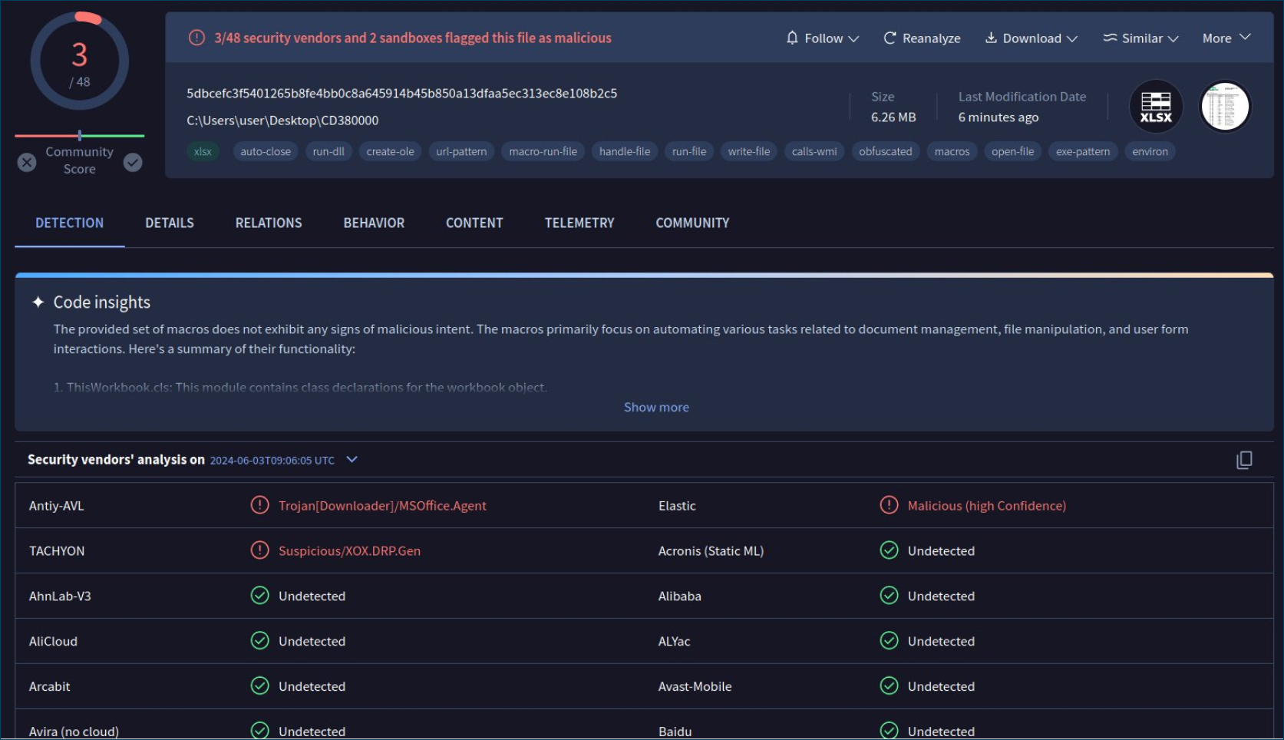Screen dimensions: 1284x740
Task: Click the Alibaba undetected check icon
Action: pyautogui.click(x=889, y=596)
